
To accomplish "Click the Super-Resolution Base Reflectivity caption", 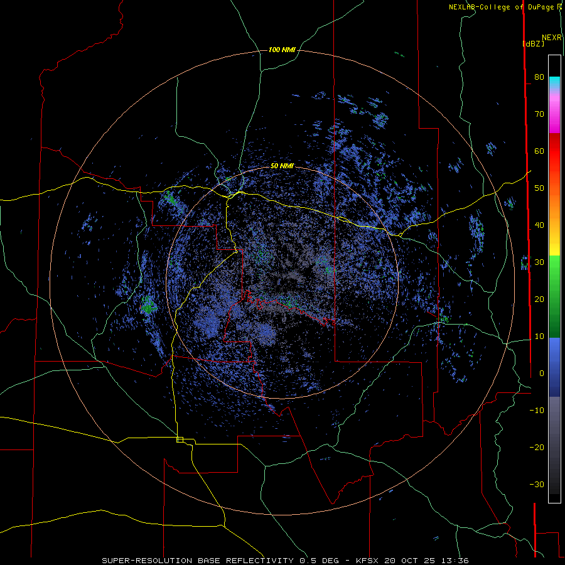I will point(285,561).
